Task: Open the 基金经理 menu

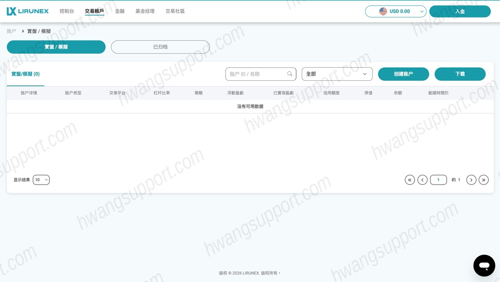Action: pyautogui.click(x=145, y=11)
